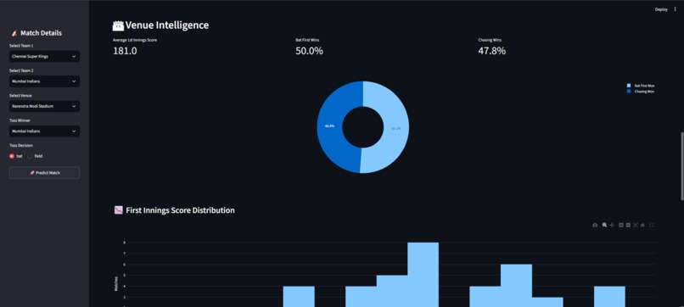Click the tallest histogram bar with 8 matches

tap(423, 275)
